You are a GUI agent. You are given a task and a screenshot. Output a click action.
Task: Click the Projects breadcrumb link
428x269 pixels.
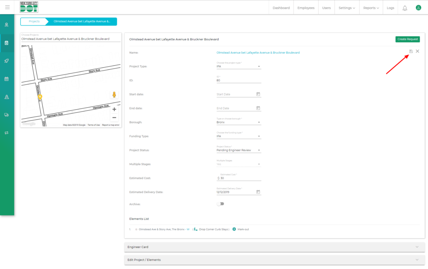[34, 21]
